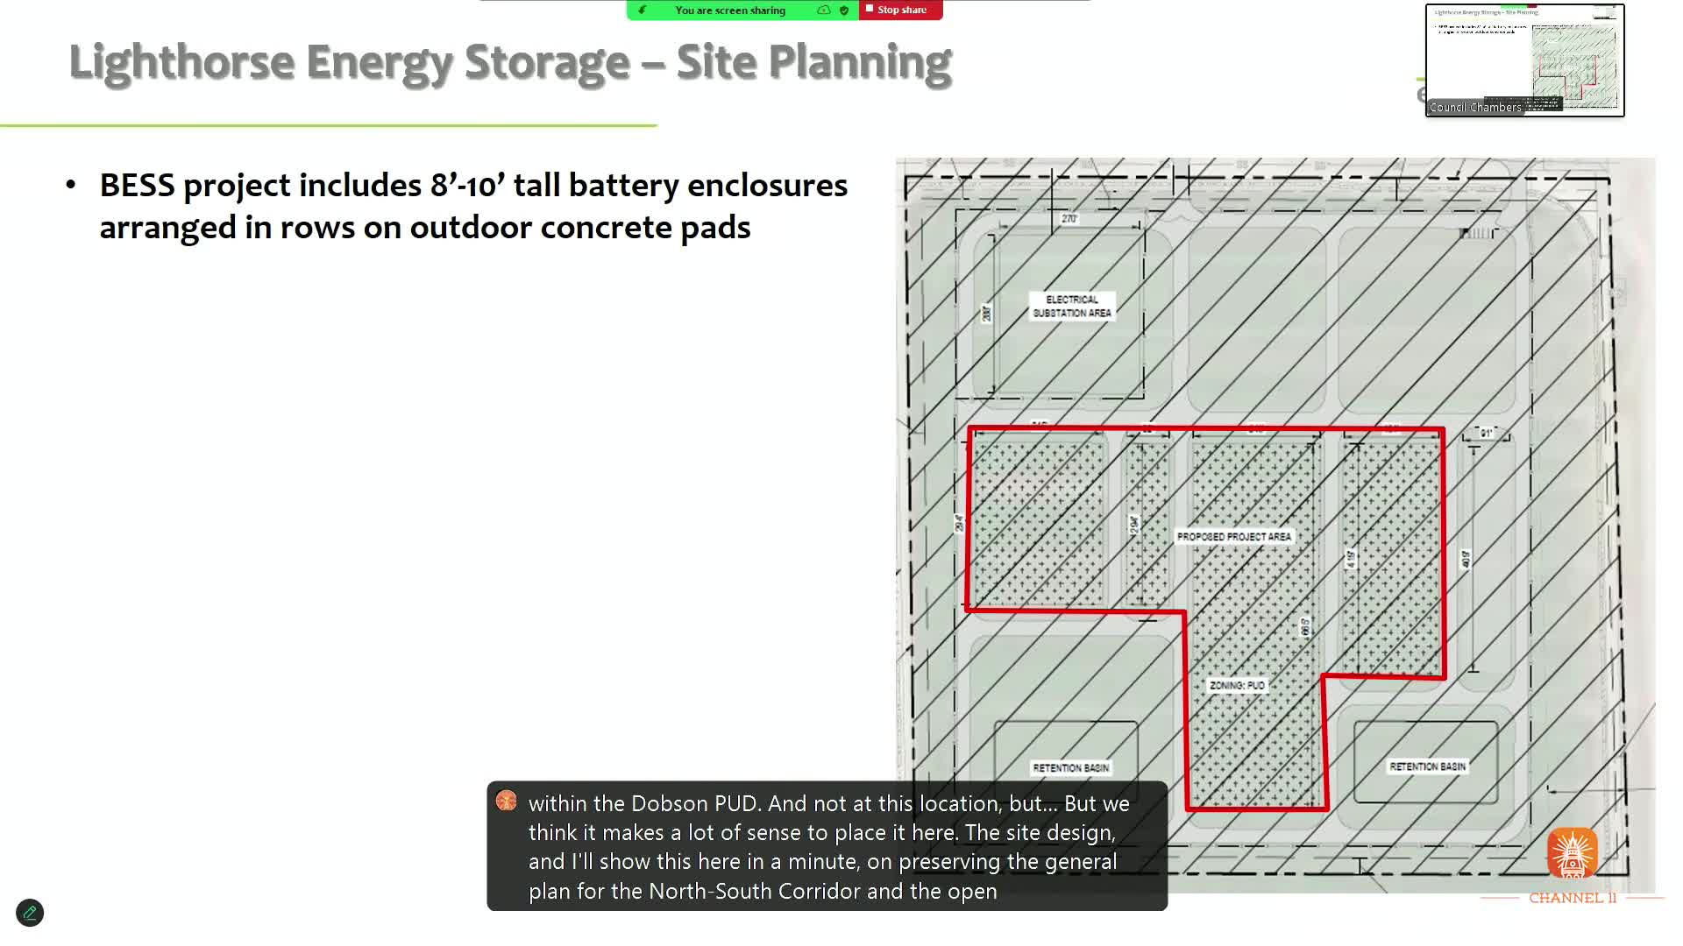This screenshot has height=946, width=1683.
Task: Click the BESS project bullet text
Action: click(x=473, y=206)
